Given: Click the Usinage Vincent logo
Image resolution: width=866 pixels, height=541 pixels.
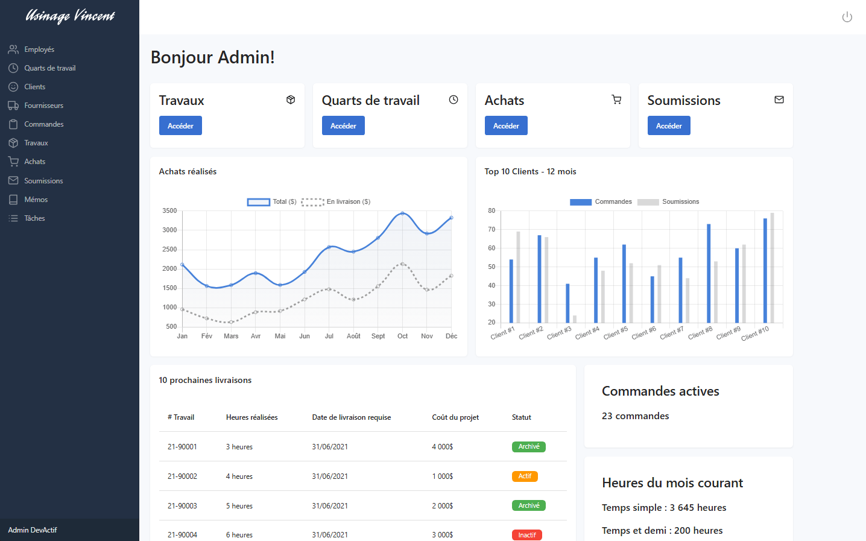Looking at the screenshot, I should point(70,16).
